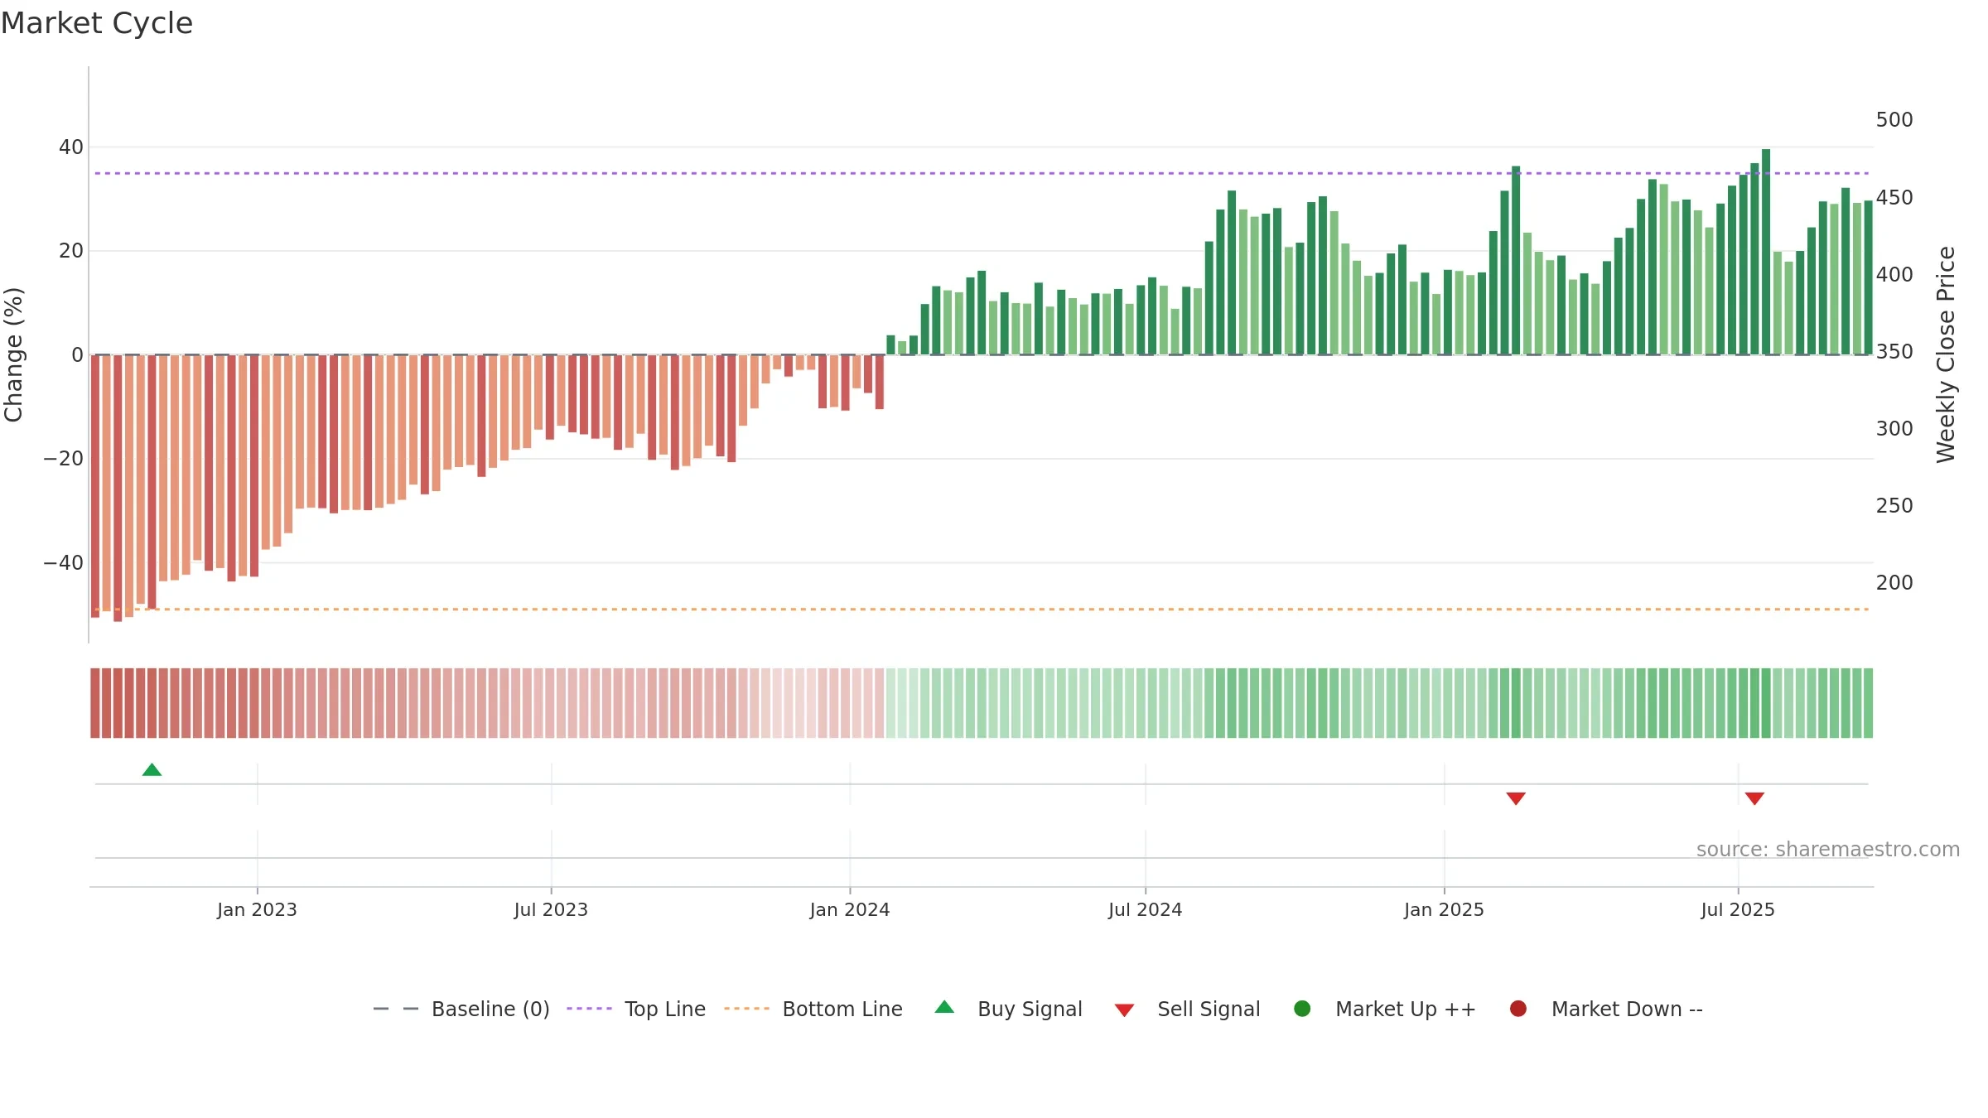Image resolution: width=1988 pixels, height=1118 pixels.
Task: Click the red Sell Signal legend triangle icon
Action: [1124, 1010]
